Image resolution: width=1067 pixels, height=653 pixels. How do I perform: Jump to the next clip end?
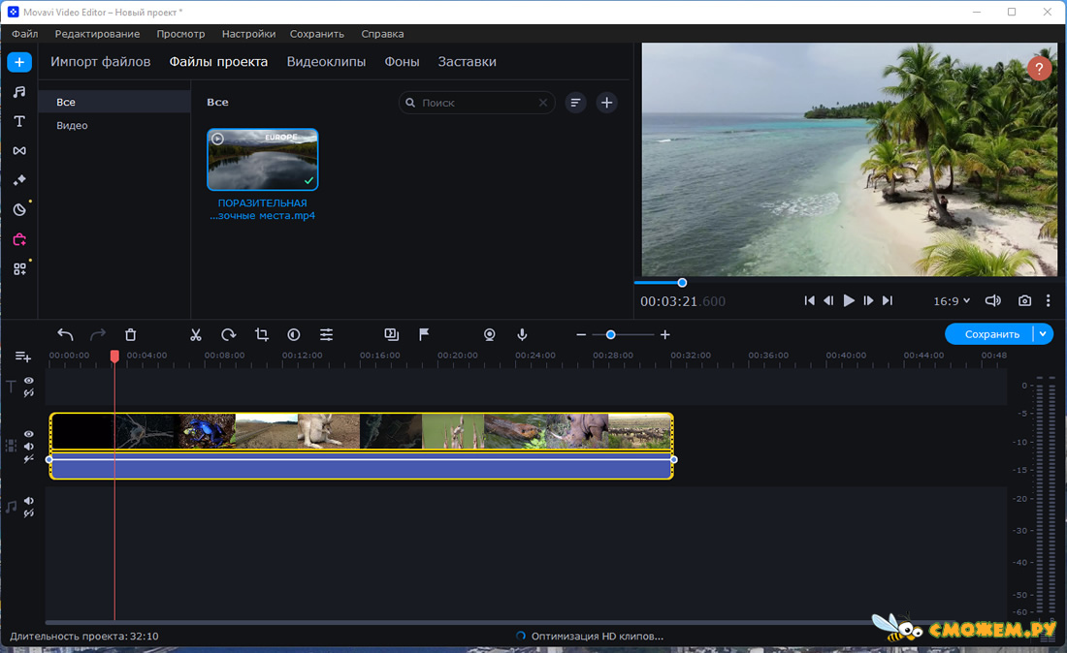coord(888,300)
